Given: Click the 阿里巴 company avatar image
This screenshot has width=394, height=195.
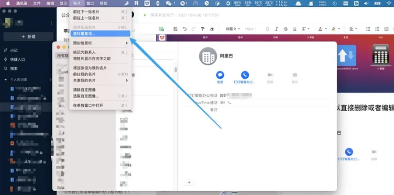Looking at the screenshot, I should pyautogui.click(x=208, y=56).
